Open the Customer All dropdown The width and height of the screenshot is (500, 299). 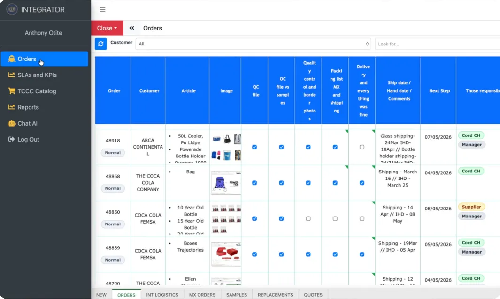pos(254,44)
